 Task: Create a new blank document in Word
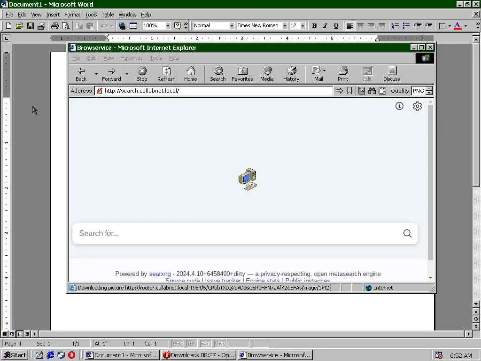(x=8, y=26)
